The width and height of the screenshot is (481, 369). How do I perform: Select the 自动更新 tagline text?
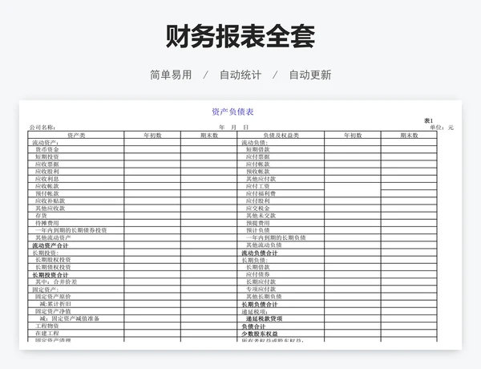coord(310,75)
